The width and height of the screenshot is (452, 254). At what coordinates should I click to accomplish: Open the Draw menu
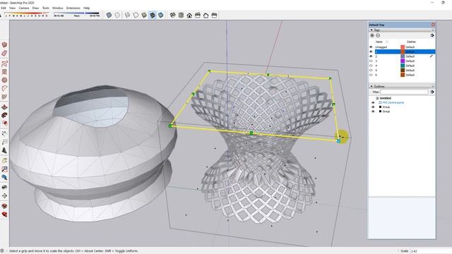pos(35,8)
